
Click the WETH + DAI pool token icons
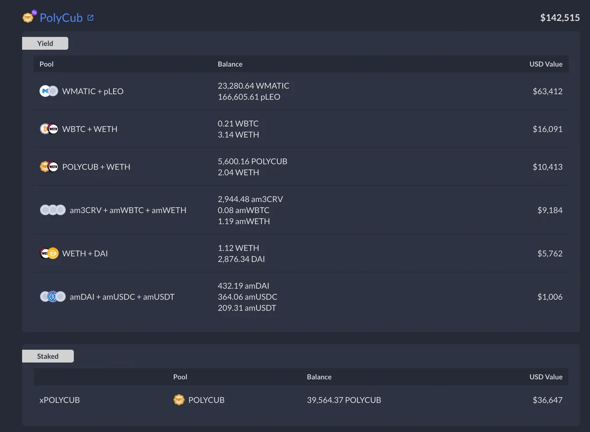coord(49,254)
